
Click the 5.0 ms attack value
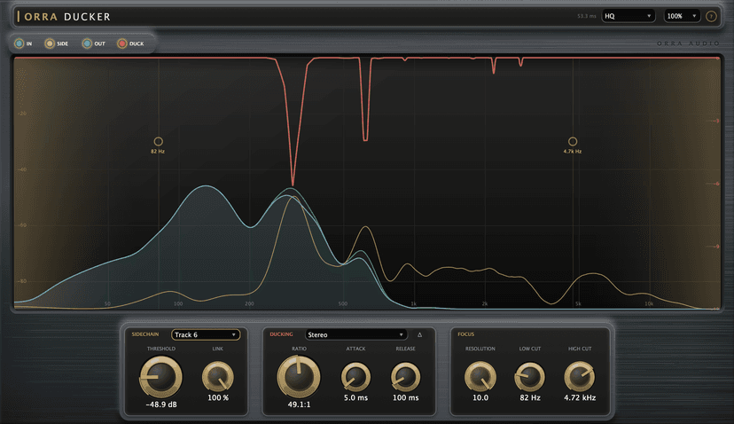tap(355, 397)
